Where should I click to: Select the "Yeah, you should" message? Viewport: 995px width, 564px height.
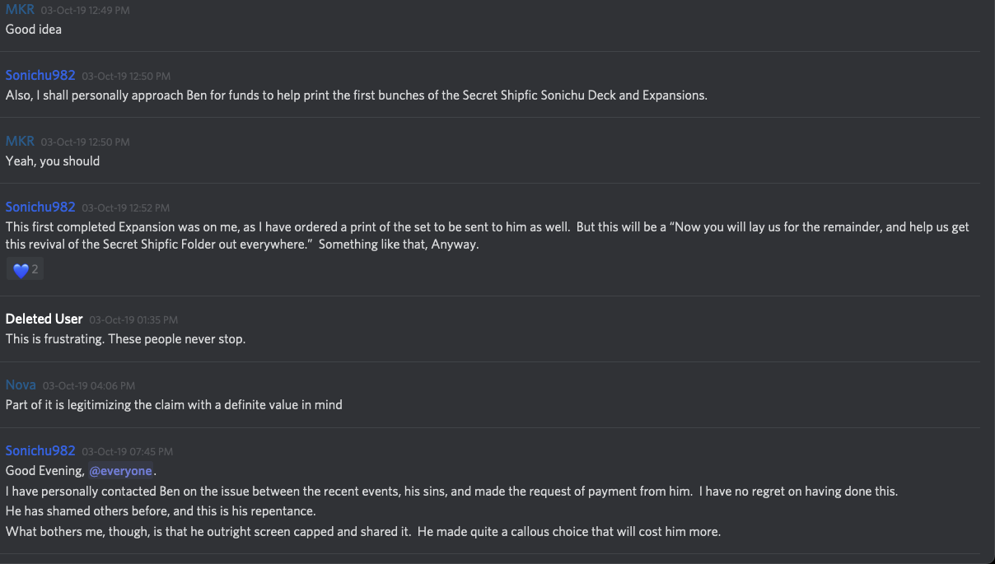coord(53,161)
